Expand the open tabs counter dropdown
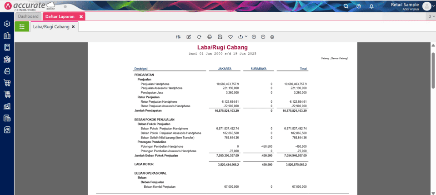 [x=431, y=17]
